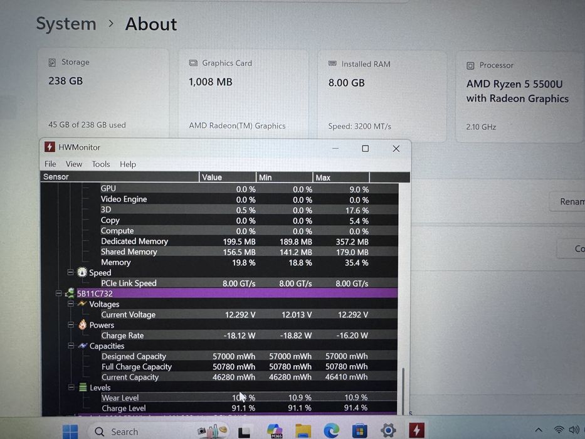Select the Video Engine row
This screenshot has height=439, width=585.
coord(219,199)
